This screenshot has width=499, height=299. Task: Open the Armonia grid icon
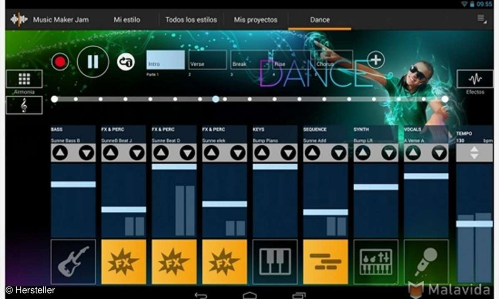click(x=25, y=79)
